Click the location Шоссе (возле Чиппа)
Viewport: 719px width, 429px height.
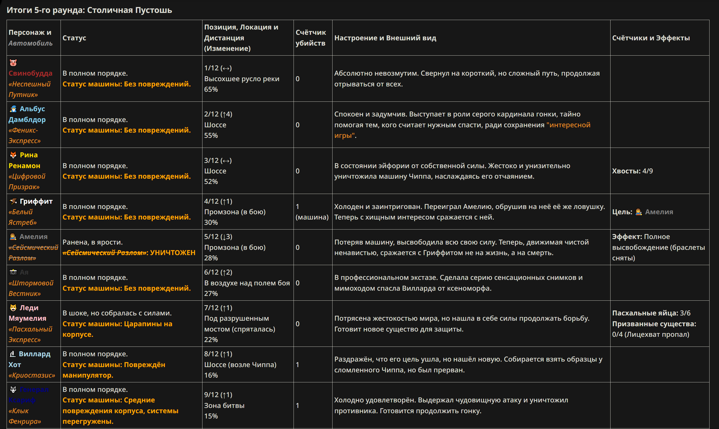coord(240,364)
